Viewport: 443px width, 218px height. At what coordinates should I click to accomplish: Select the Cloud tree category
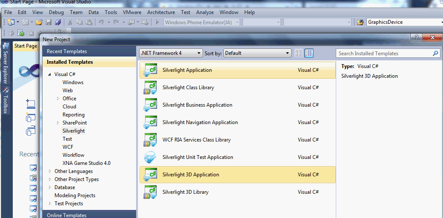pyautogui.click(x=69, y=107)
